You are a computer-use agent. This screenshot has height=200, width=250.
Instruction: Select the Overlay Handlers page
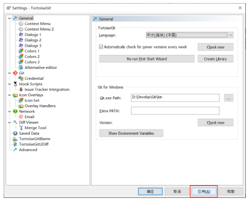pyautogui.click(x=40, y=106)
